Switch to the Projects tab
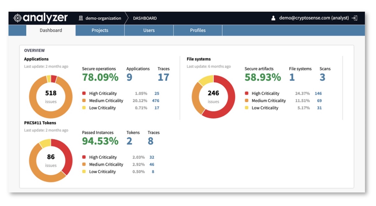376x206 pixels. [x=99, y=30]
